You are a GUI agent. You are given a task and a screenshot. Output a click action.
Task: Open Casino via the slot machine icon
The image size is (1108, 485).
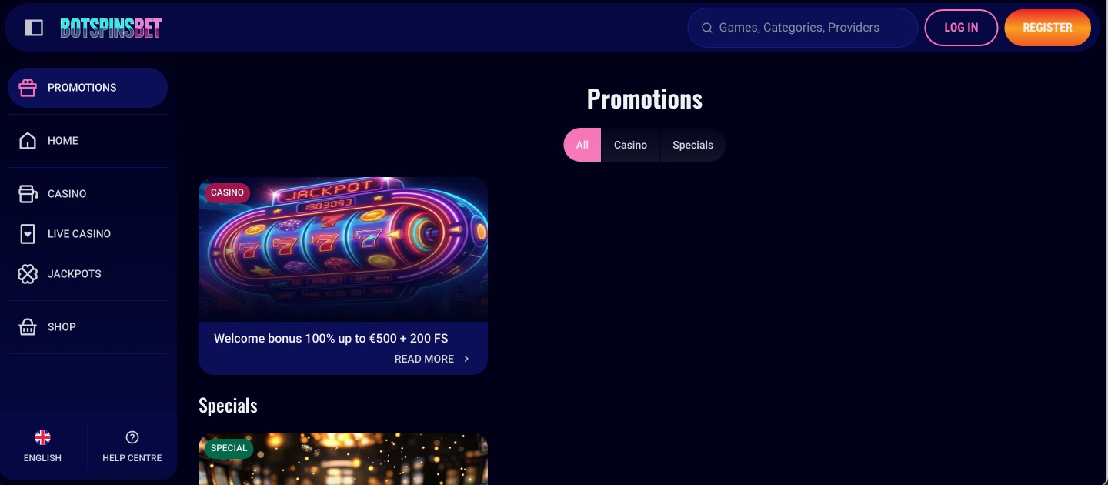point(28,194)
